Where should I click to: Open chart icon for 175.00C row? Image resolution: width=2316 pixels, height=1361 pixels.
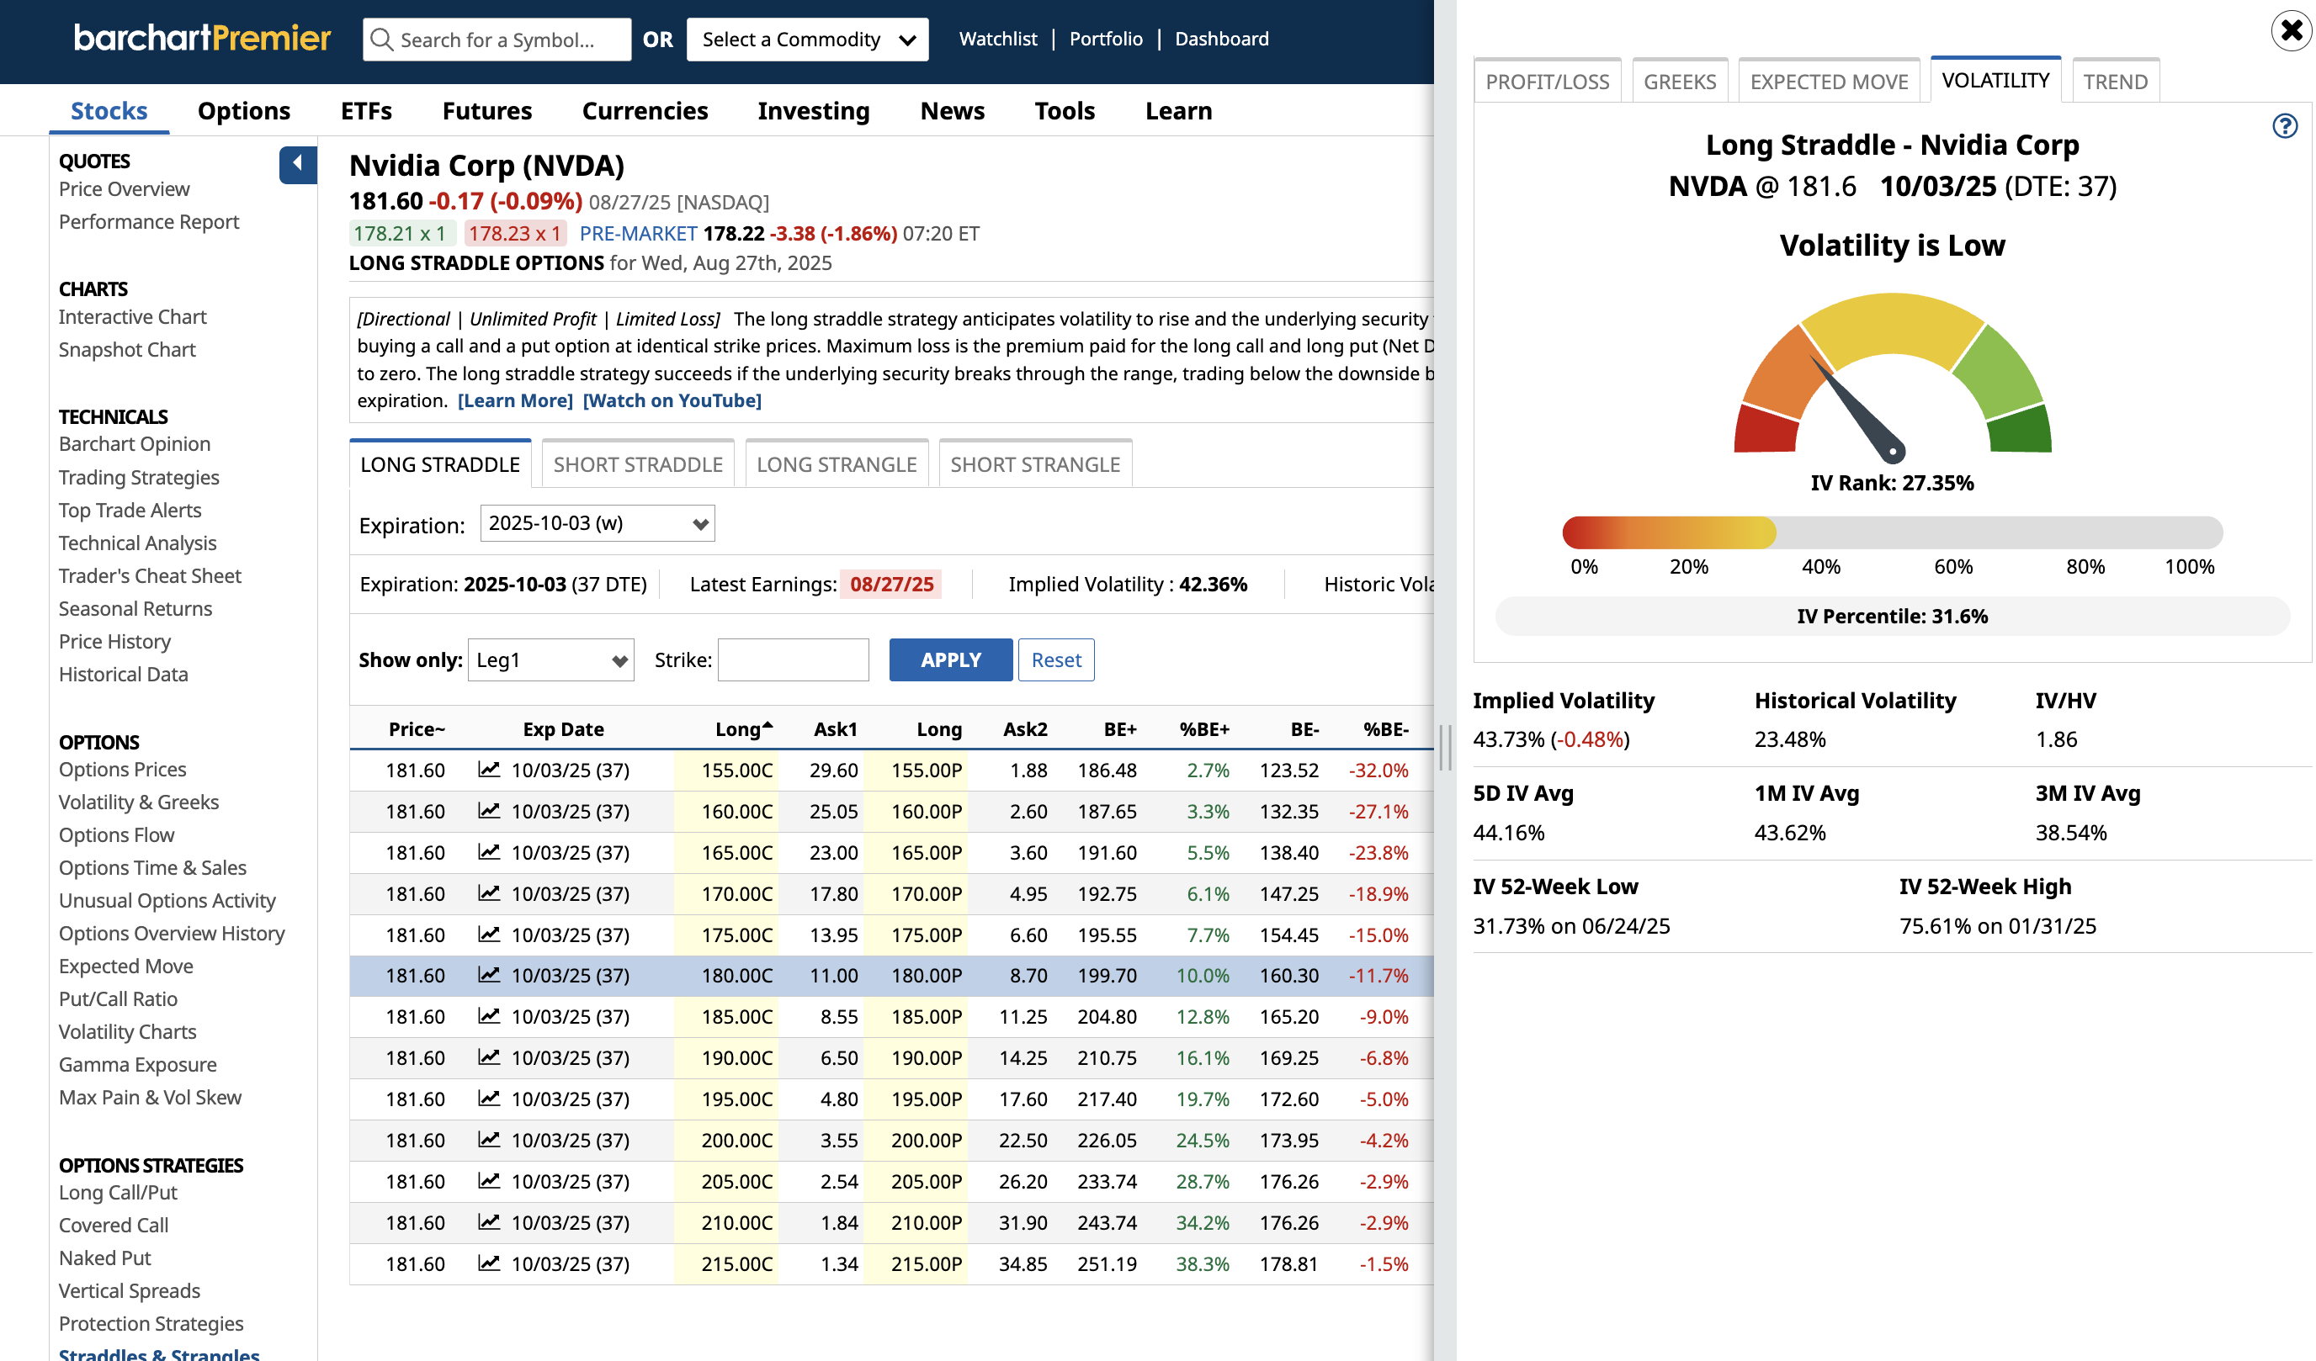click(x=489, y=934)
